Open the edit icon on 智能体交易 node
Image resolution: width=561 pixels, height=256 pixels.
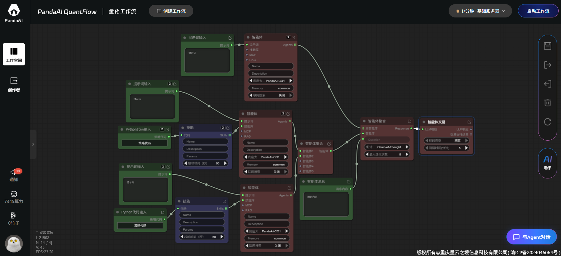[469, 122]
